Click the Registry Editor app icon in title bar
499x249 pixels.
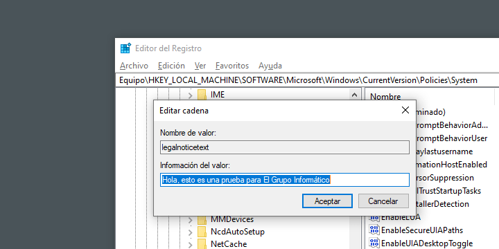pos(125,48)
